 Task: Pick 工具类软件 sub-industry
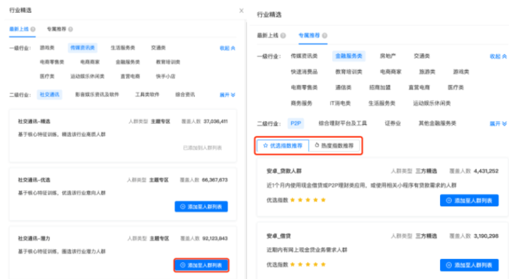tap(147, 94)
